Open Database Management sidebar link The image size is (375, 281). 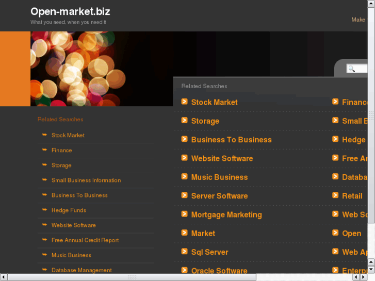[81, 270]
